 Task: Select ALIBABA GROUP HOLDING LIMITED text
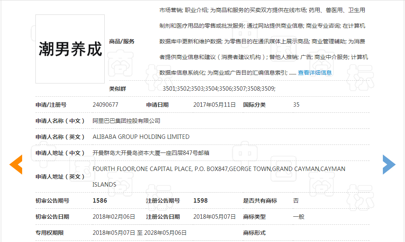[x=141, y=137]
